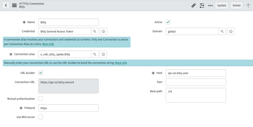
Task: Click the Update button
Action: pyautogui.click(x=222, y=6)
